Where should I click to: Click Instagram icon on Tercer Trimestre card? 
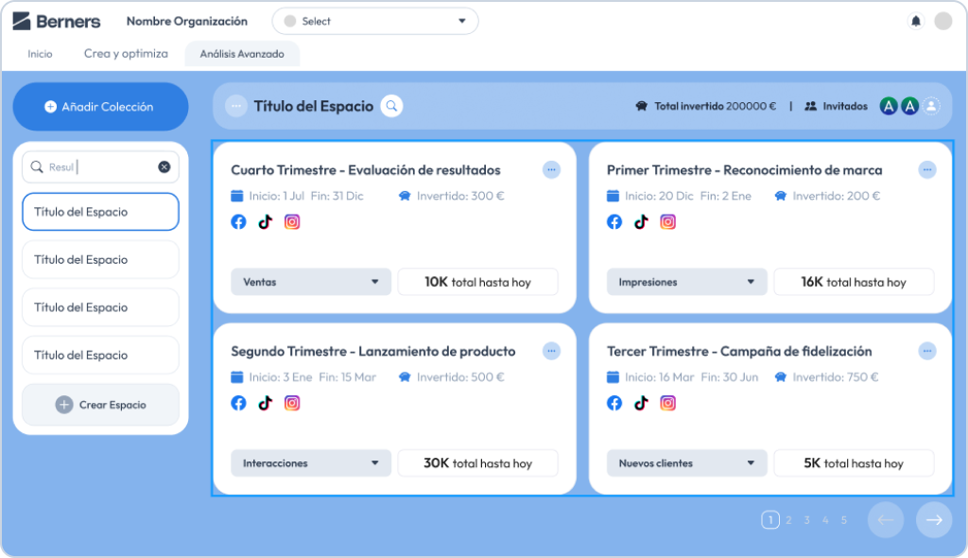668,403
